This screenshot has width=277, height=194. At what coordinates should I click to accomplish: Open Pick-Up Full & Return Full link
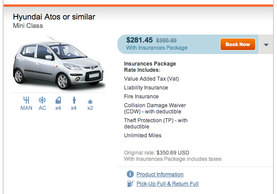tap(167, 184)
